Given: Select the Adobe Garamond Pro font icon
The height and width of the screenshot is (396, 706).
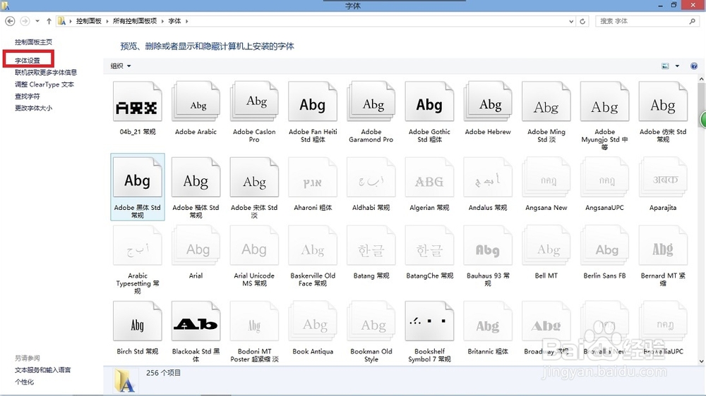Looking at the screenshot, I should tap(371, 101).
